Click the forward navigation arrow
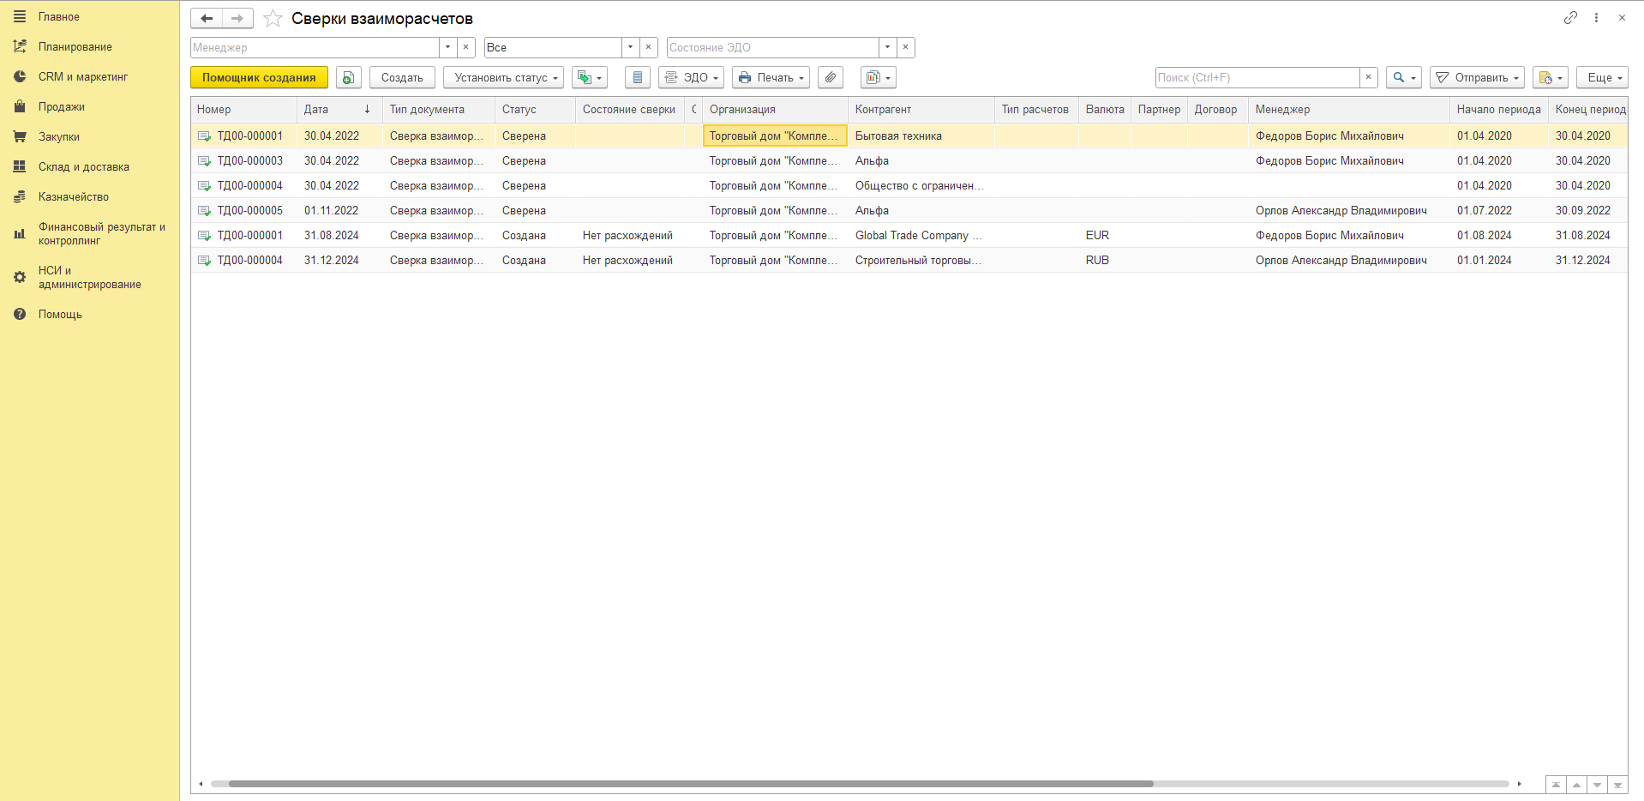The height and width of the screenshot is (801, 1644). click(x=237, y=18)
